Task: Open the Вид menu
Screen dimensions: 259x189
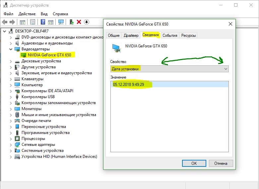Action: [44, 14]
